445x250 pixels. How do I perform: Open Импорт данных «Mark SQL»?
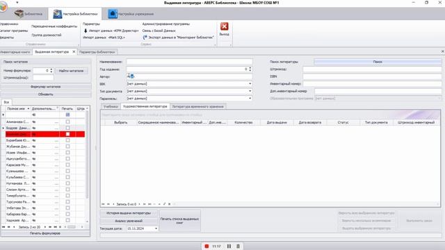coord(104,37)
